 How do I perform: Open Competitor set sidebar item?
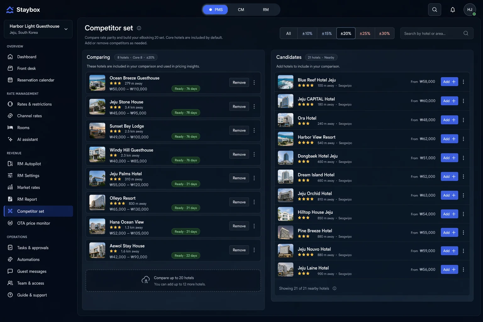38,211
